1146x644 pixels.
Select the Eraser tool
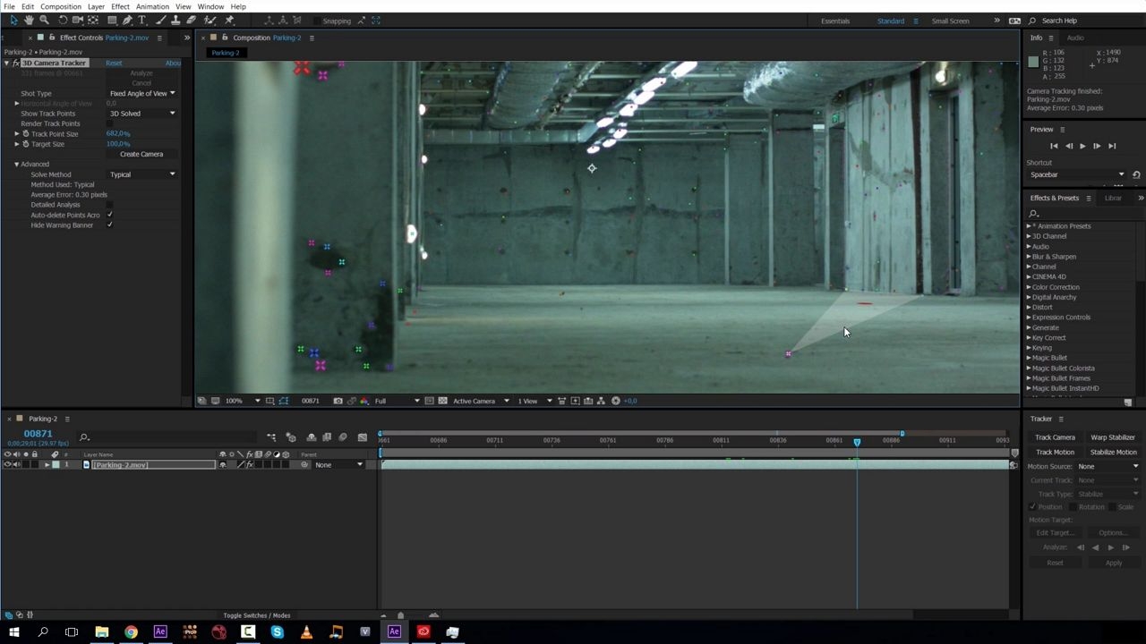[192, 20]
